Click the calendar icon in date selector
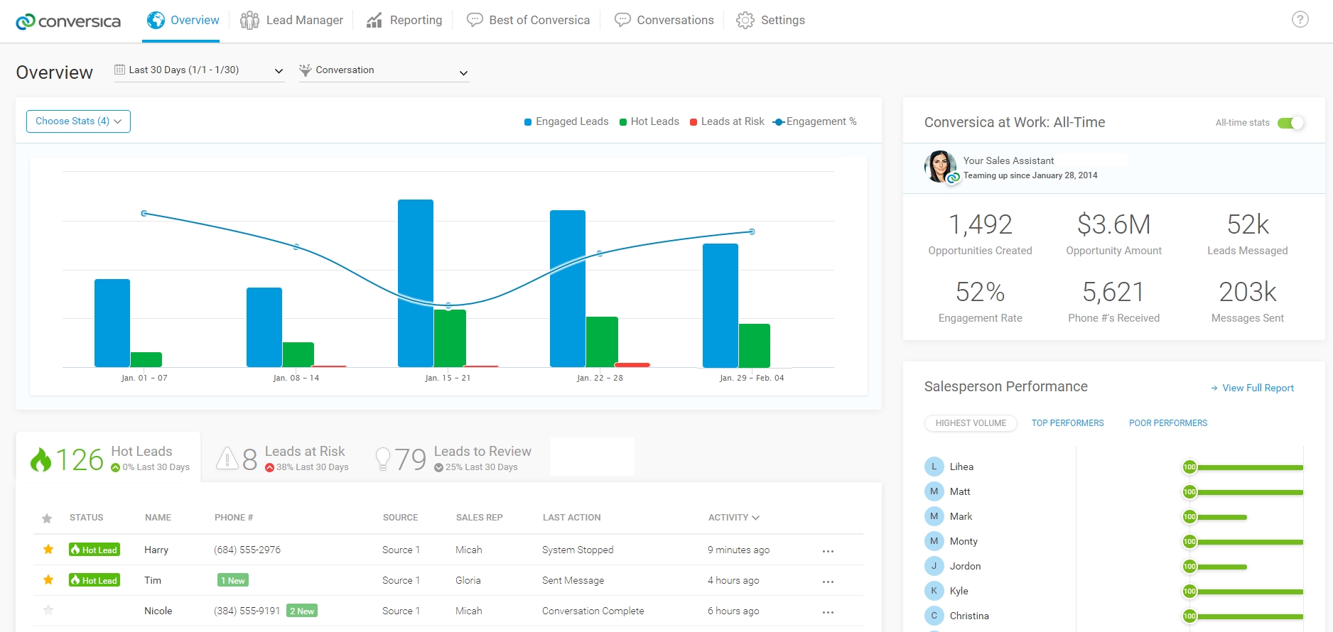 pos(119,70)
